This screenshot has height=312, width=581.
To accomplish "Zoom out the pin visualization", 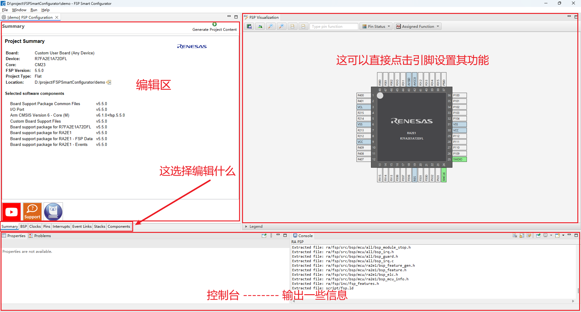I will click(x=271, y=27).
